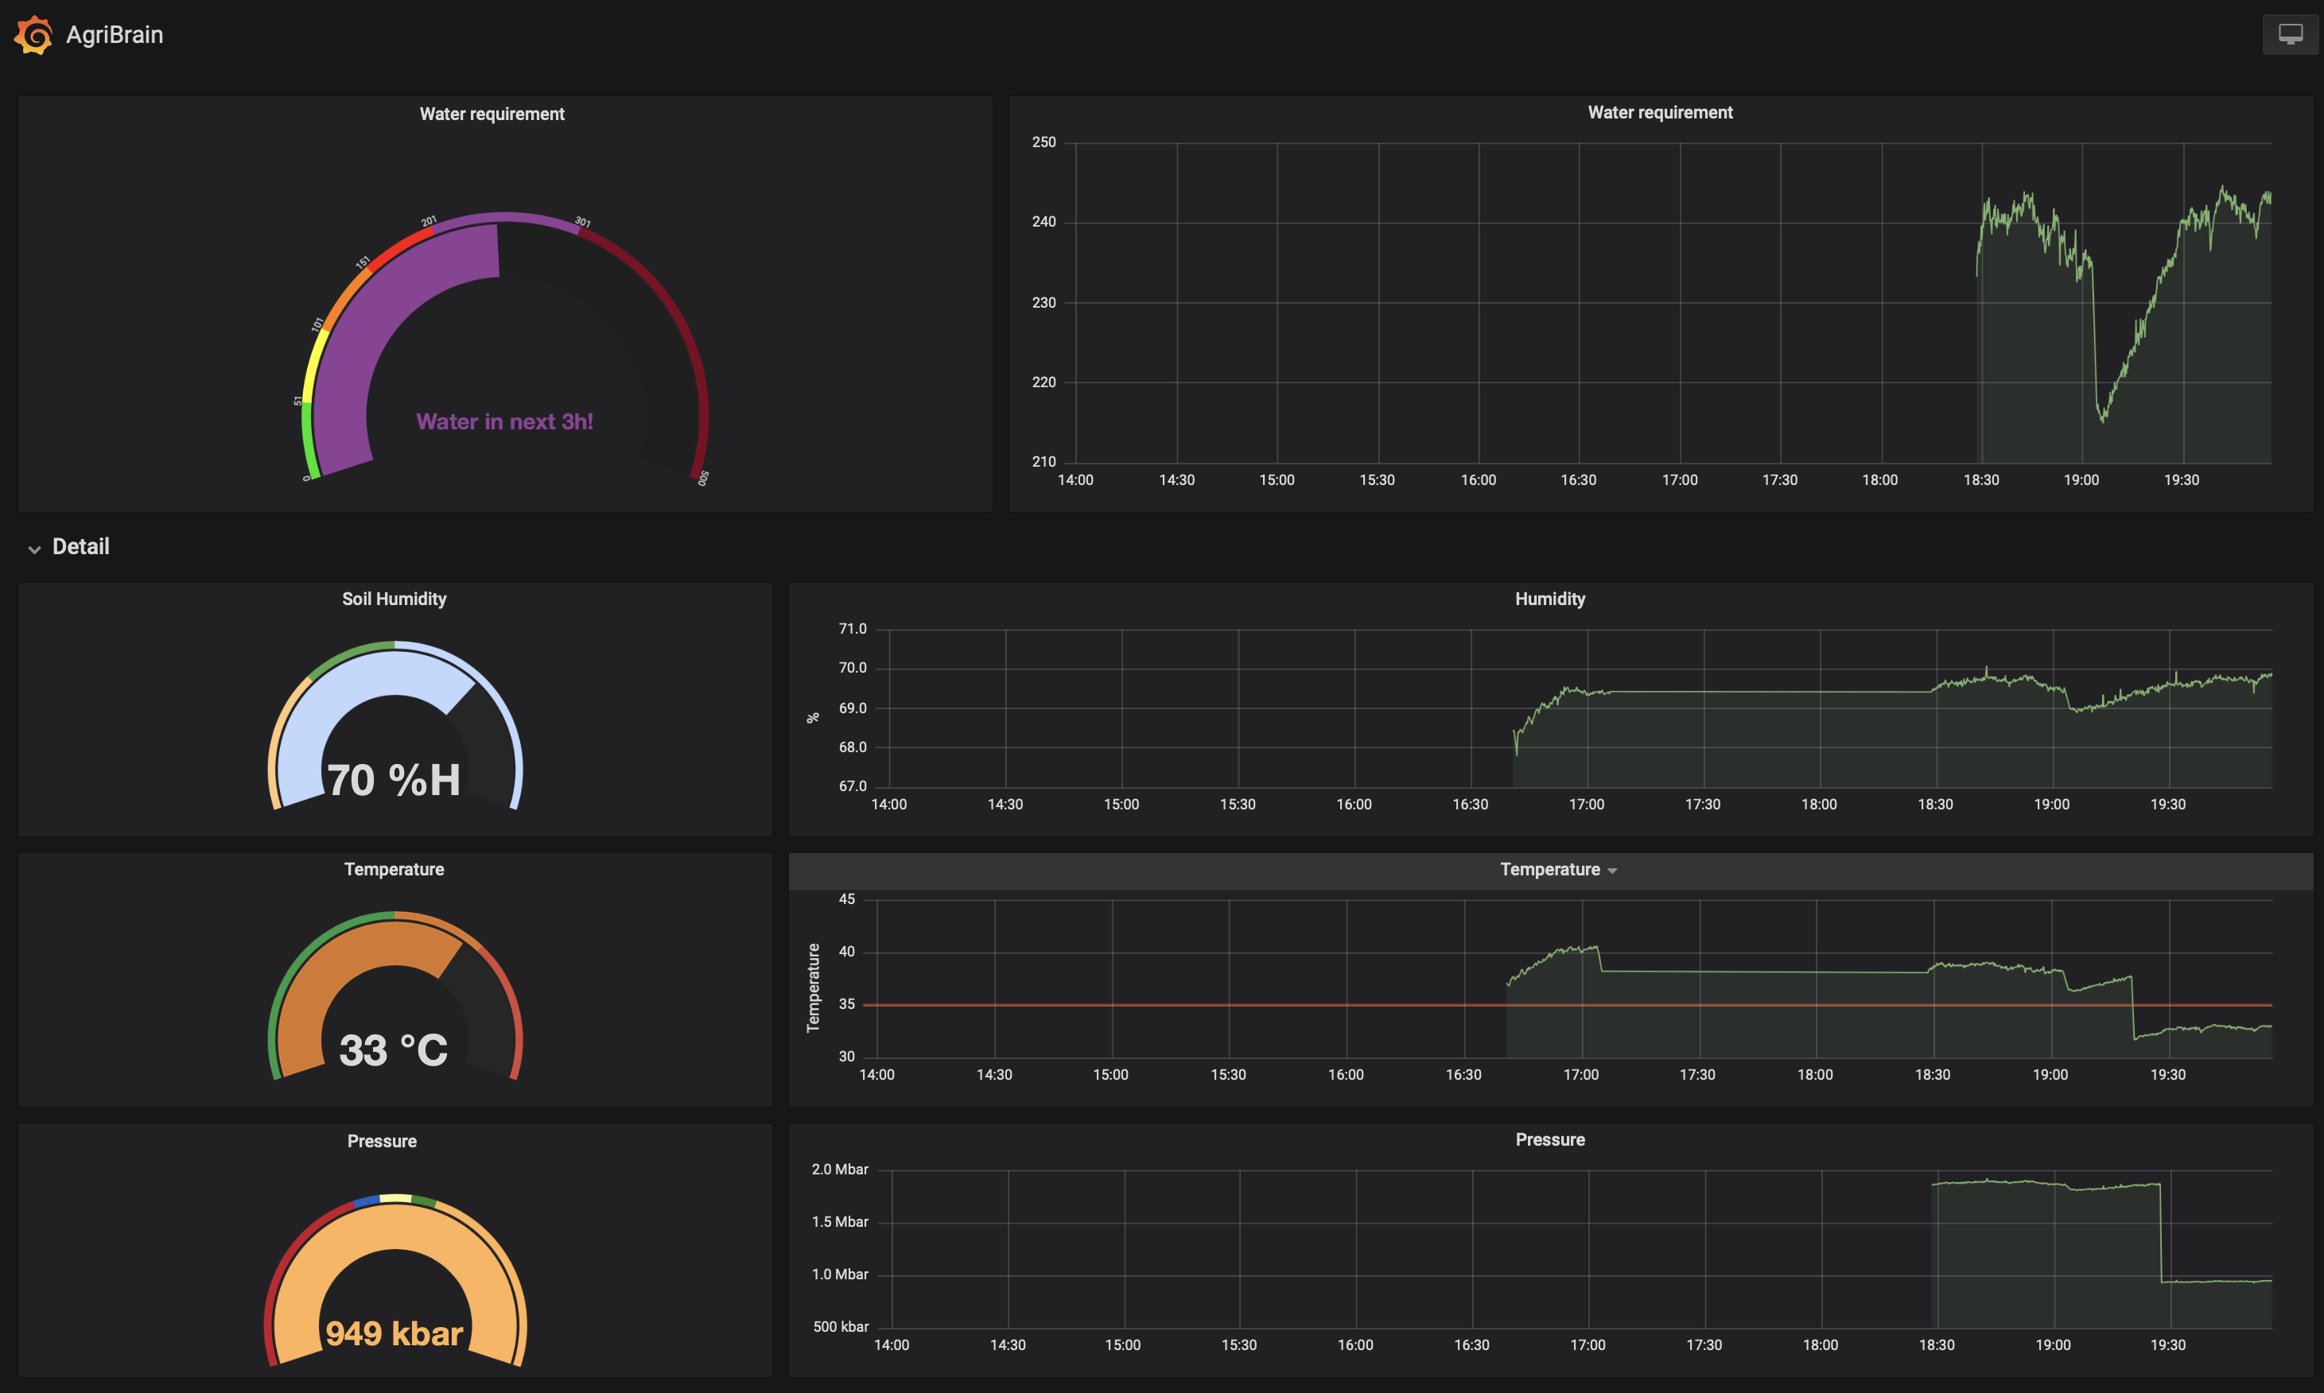This screenshot has height=1393, width=2324.
Task: Click the monitor view mode icon
Action: click(x=2290, y=35)
